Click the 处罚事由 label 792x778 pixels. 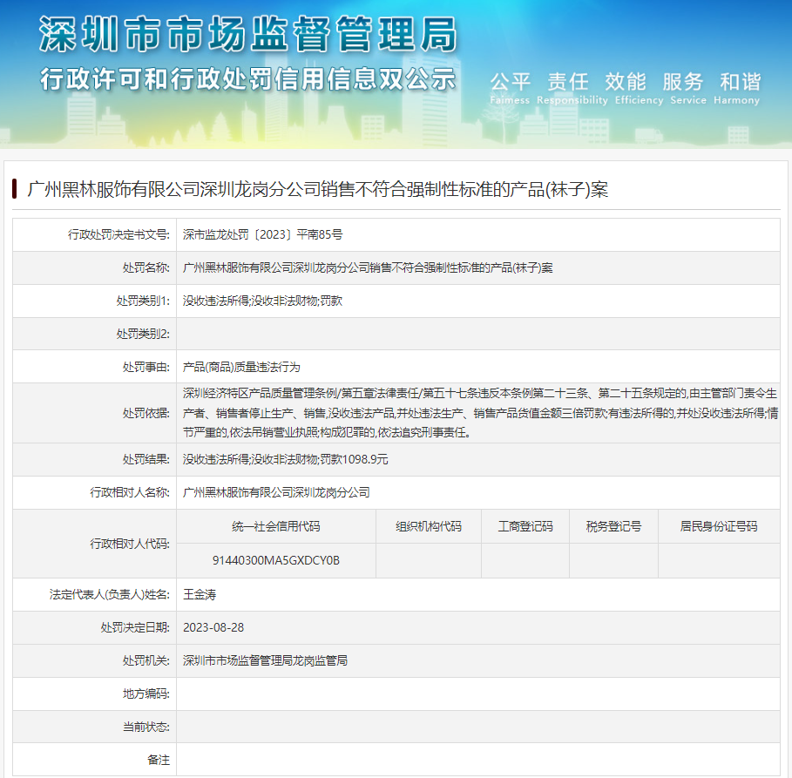point(146,368)
